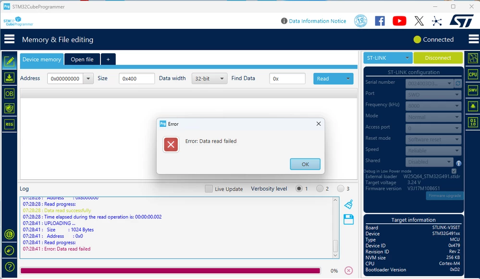480x279 pixels.
Task: Refresh the serial number list icon
Action: pos(458,83)
